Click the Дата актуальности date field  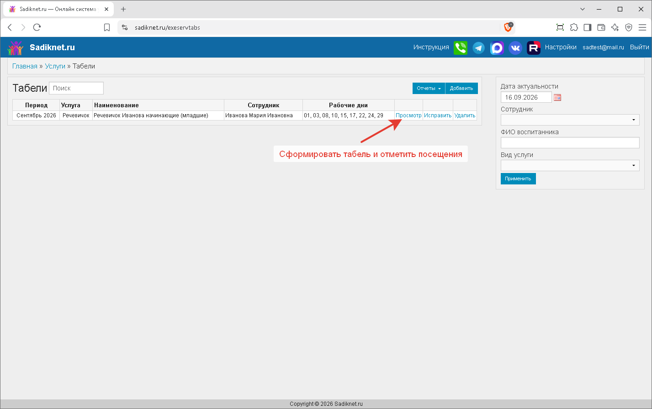coord(526,97)
